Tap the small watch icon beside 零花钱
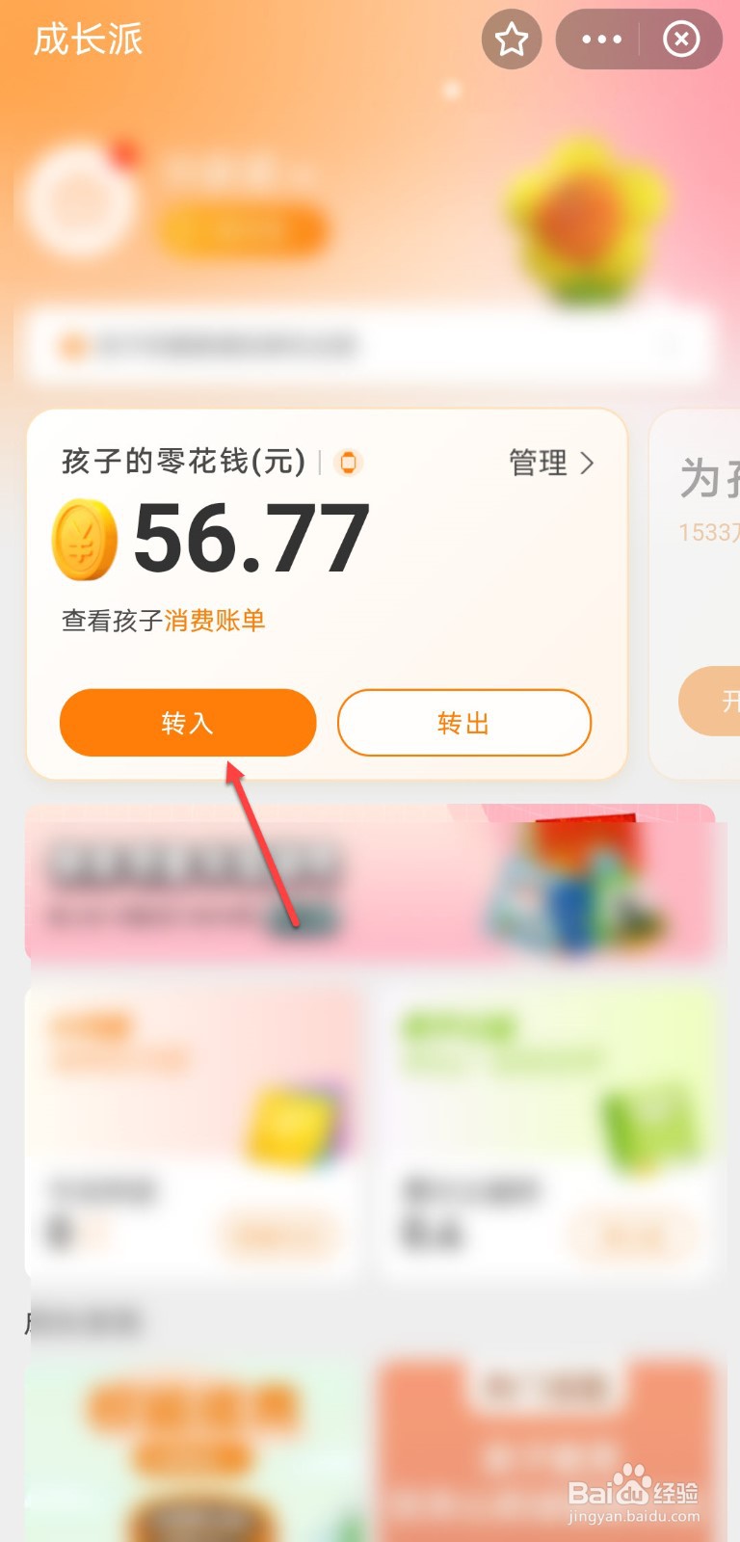 [348, 463]
